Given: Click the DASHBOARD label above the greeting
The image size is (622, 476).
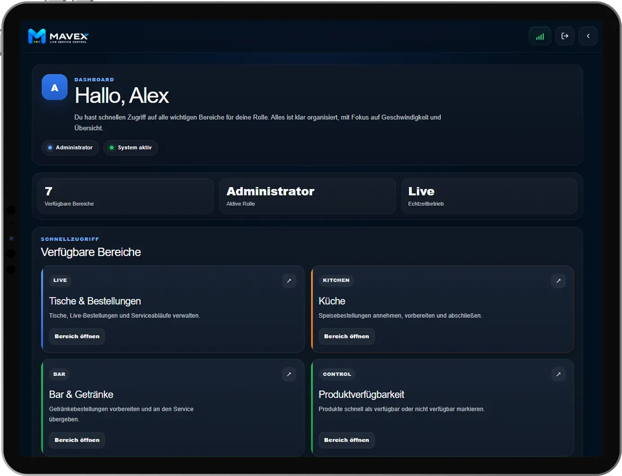Looking at the screenshot, I should [94, 80].
